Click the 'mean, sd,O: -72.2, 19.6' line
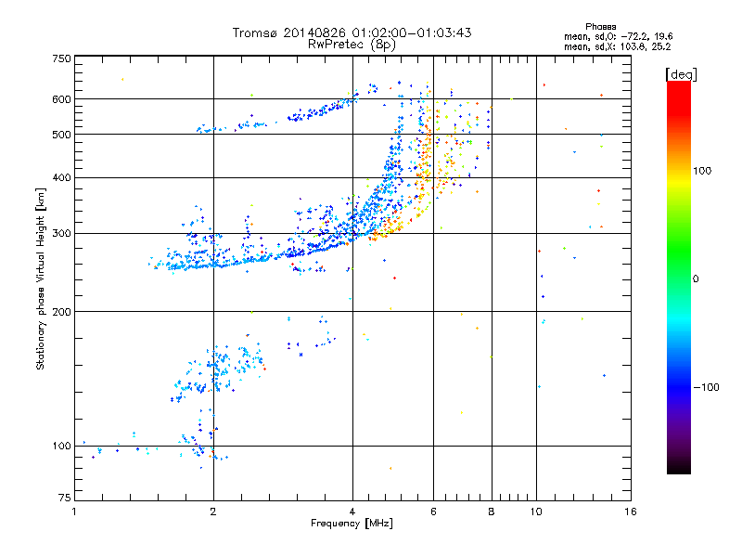Image resolution: width=742 pixels, height=557 pixels. (x=618, y=36)
